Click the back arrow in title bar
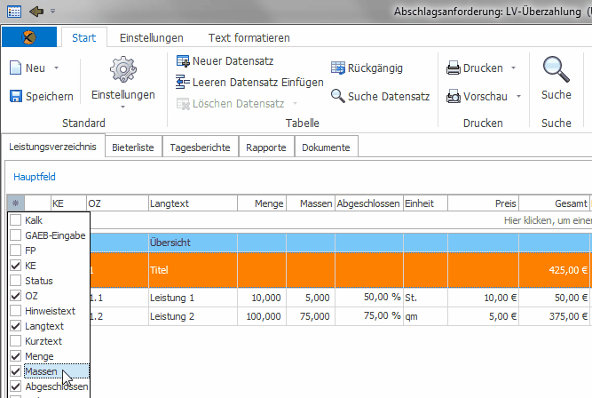This screenshot has height=398, width=592. (x=37, y=12)
